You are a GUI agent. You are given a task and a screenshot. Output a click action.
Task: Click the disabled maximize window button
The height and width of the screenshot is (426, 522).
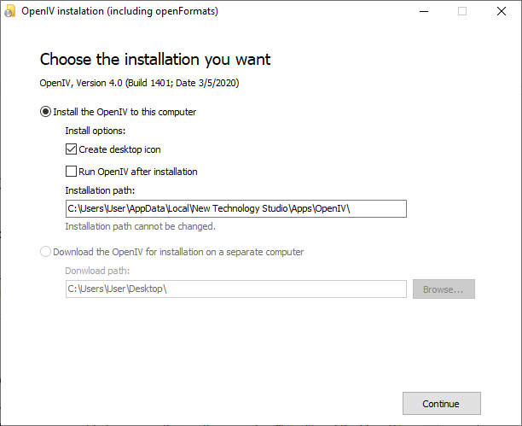coord(462,11)
